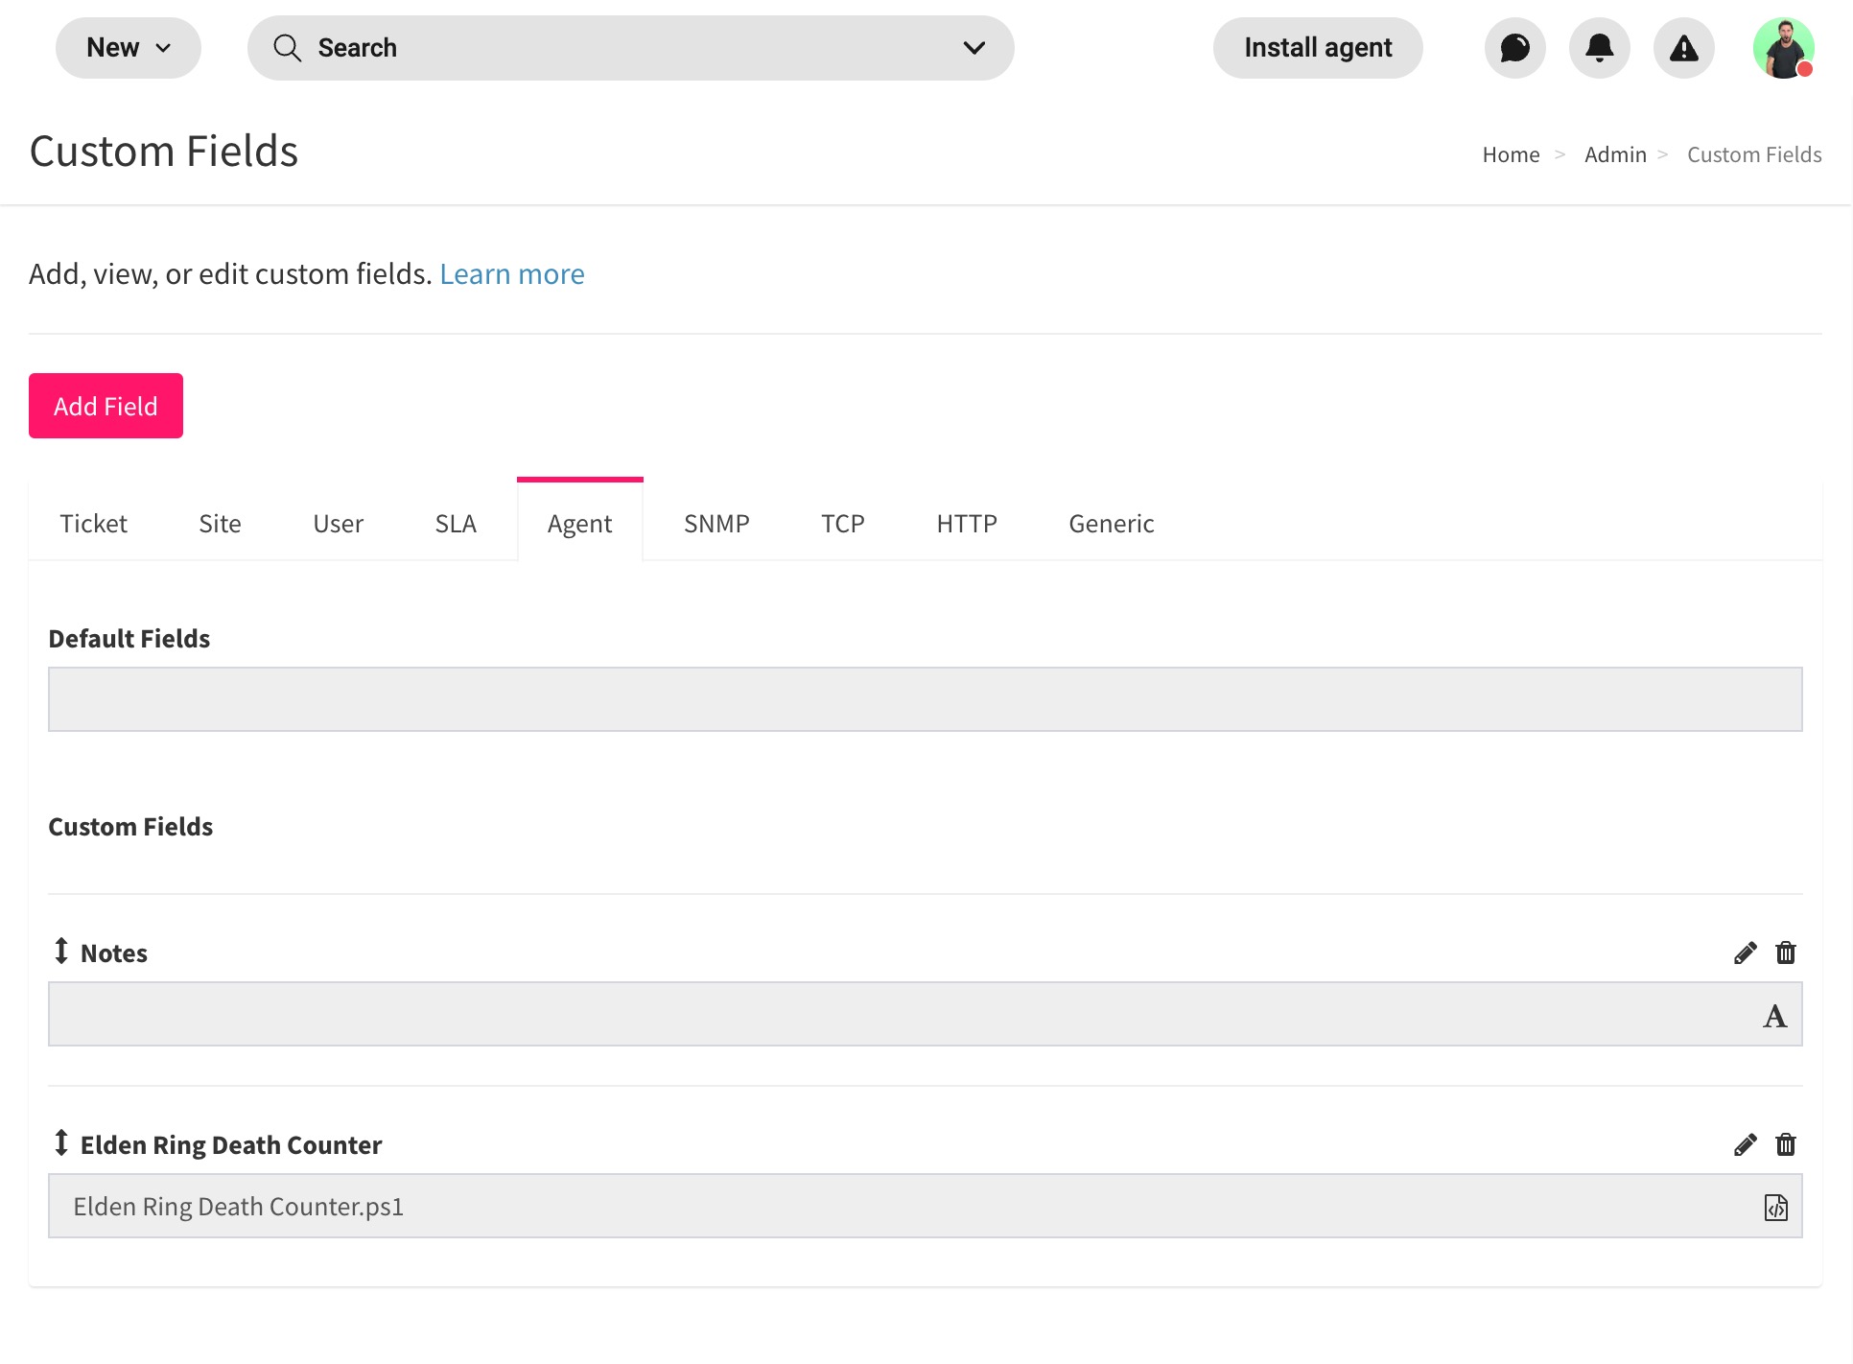Click the reorder arrows beside Notes
This screenshot has width=1853, height=1364.
click(x=60, y=952)
